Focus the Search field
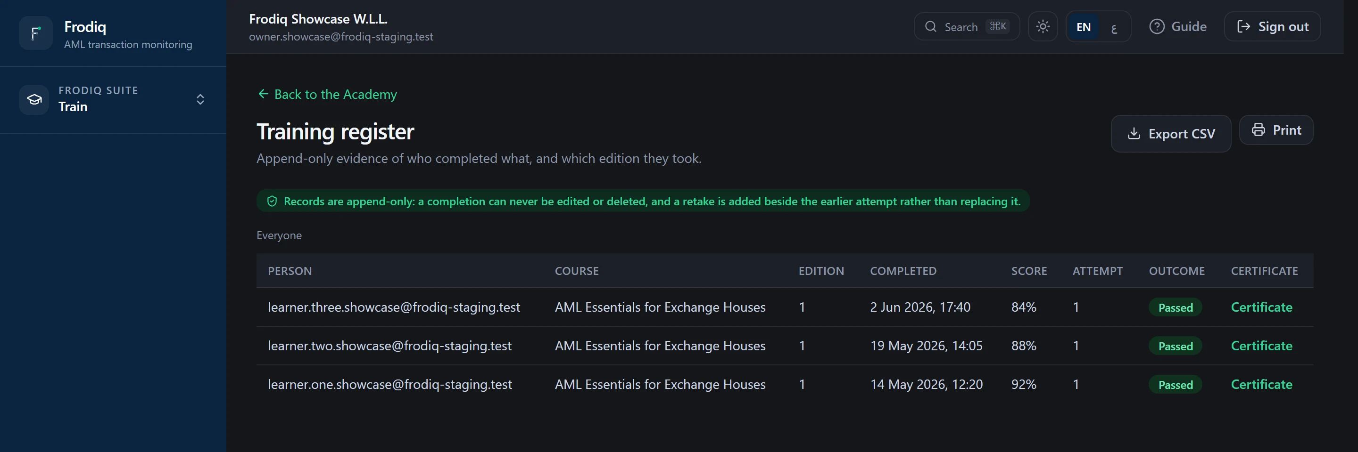This screenshot has height=452, width=1358. point(966,26)
